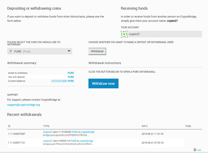Open the coin selection dropdown arrow
The height and width of the screenshot is (153, 208).
click(69, 51)
